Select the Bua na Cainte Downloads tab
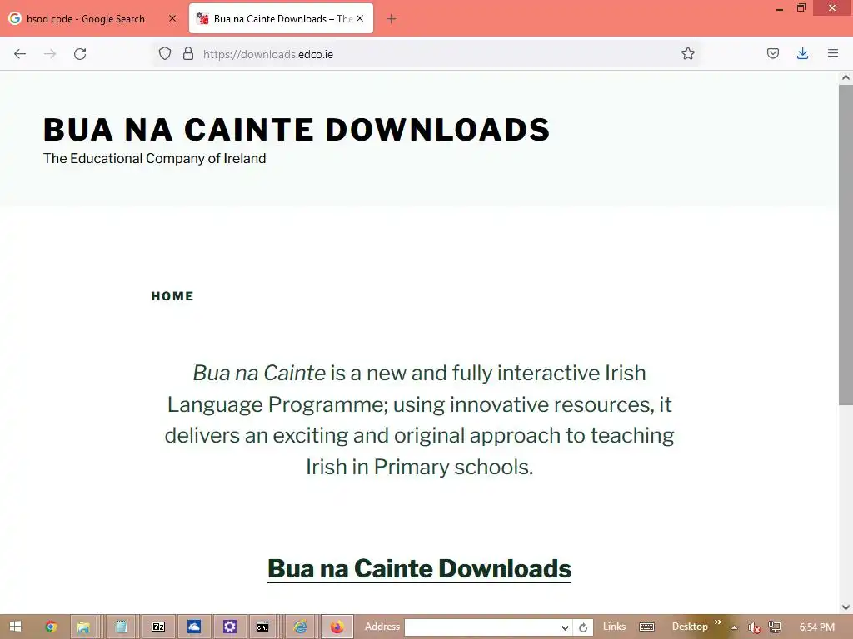The image size is (853, 639). coord(281,18)
